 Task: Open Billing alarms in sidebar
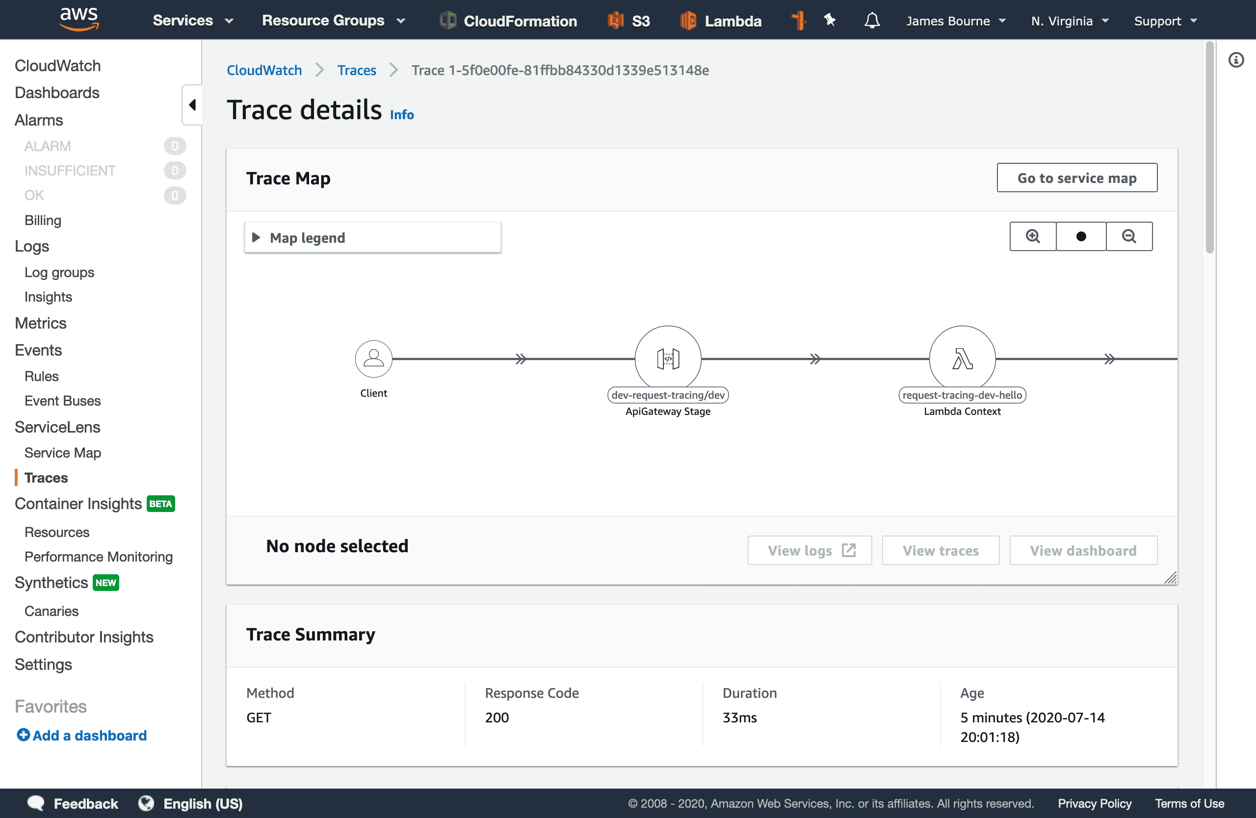tap(43, 220)
